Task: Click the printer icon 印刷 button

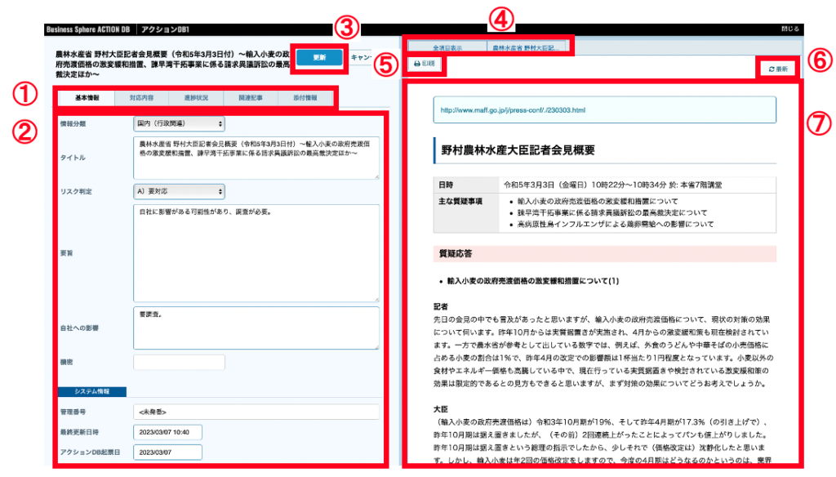Action: pyautogui.click(x=425, y=64)
